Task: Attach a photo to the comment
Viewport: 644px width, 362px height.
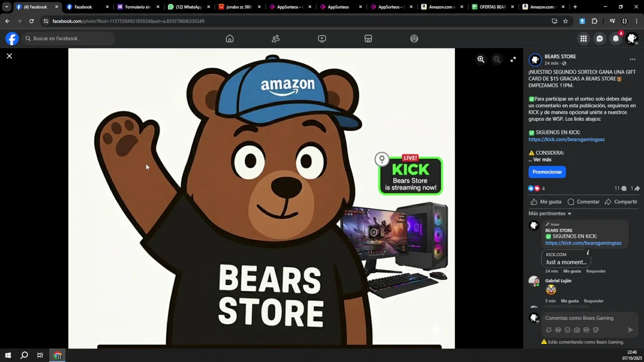Action: coord(577,330)
